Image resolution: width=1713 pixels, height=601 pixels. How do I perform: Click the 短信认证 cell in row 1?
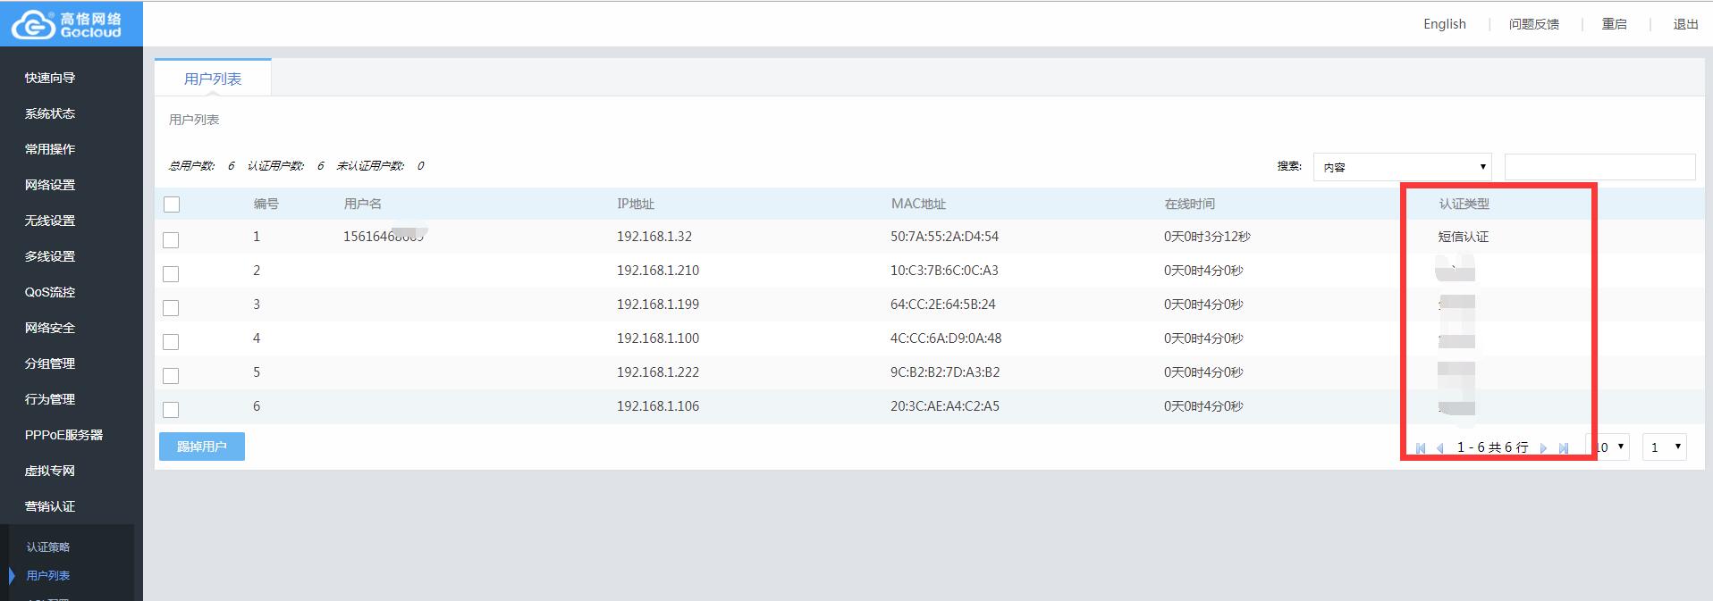[x=1464, y=237]
